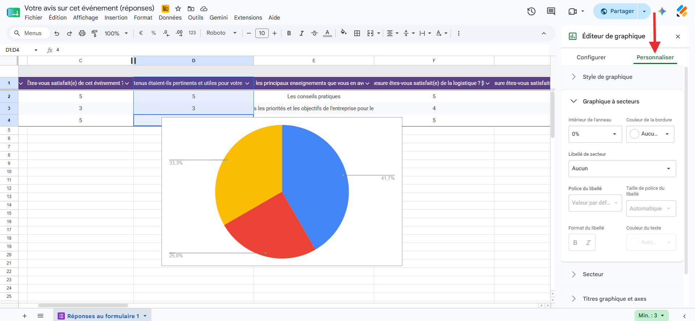Switch to the Personnaliser tab
Screen dimensions: 695x321
click(x=655, y=57)
